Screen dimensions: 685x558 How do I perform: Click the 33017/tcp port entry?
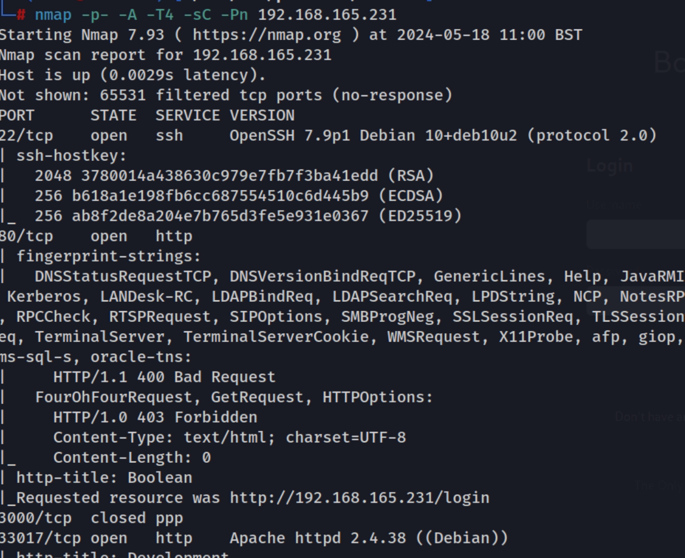(40, 538)
